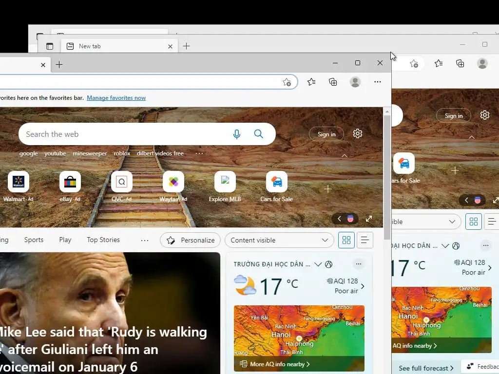Click the vertical scrollbar in front window
499x374 pixels.
pyautogui.click(x=387, y=177)
